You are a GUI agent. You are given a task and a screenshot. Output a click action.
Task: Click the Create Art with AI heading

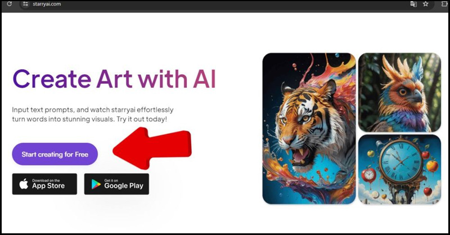pyautogui.click(x=114, y=79)
